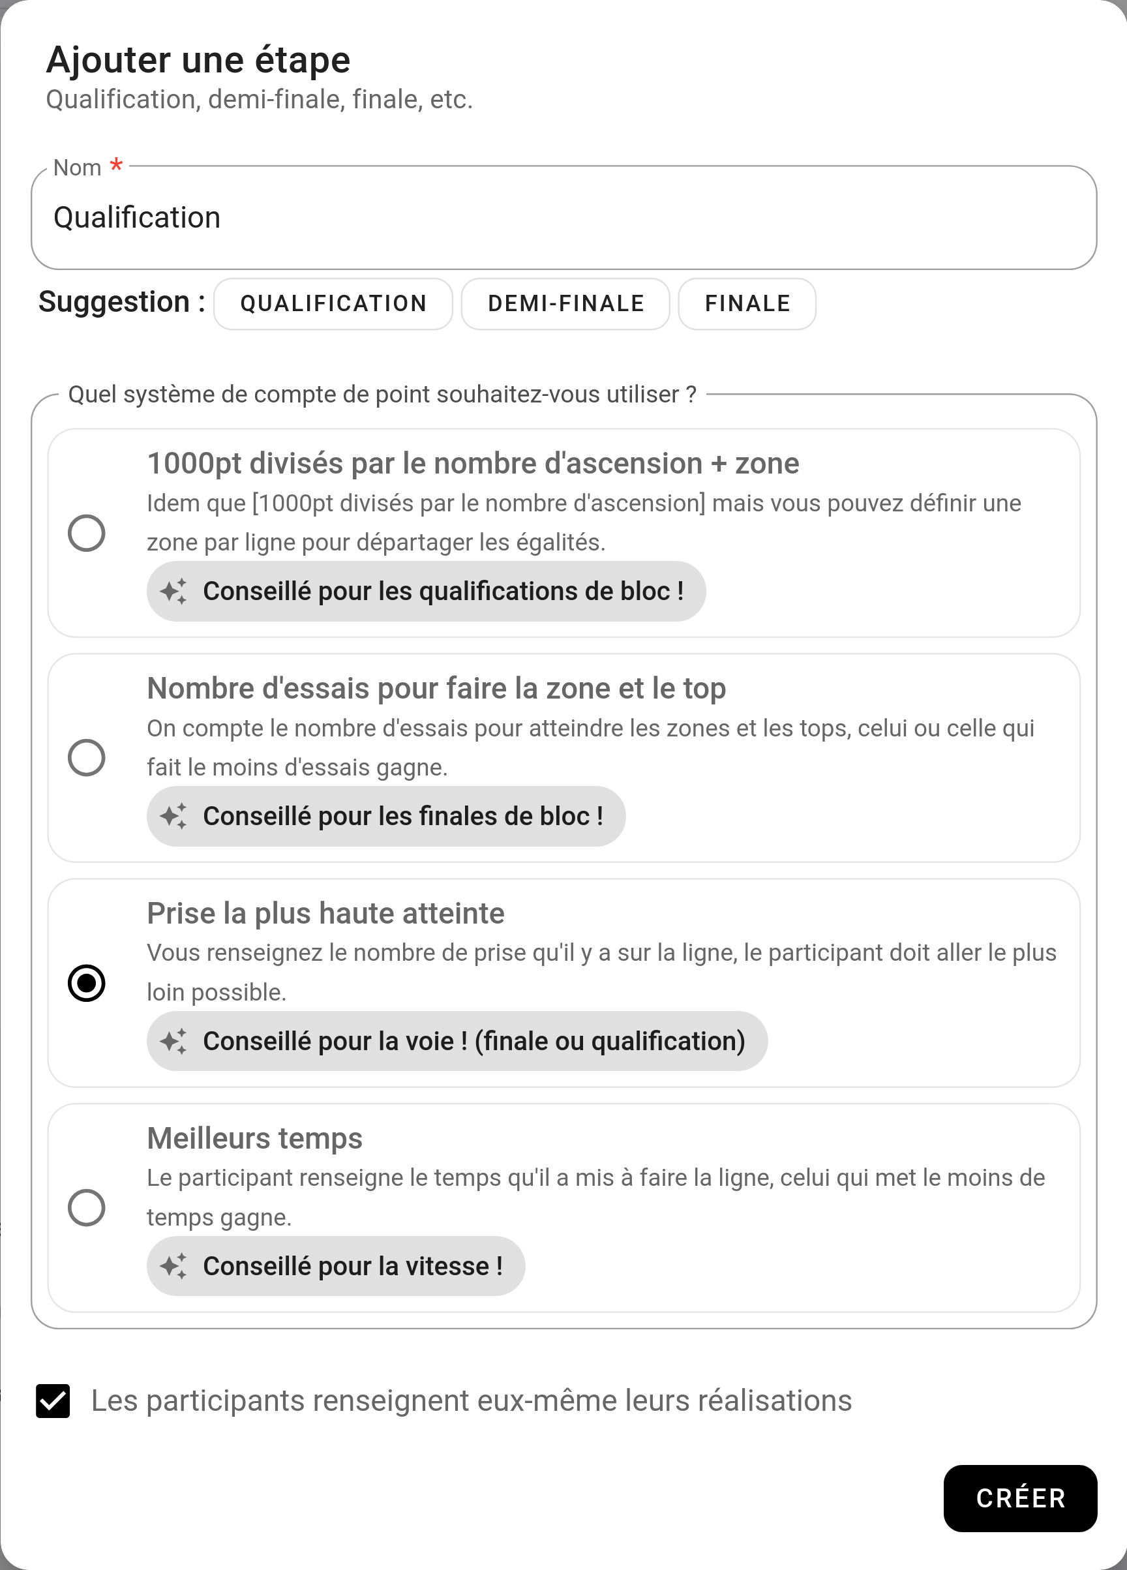
Task: Select the 1000pt ascension + zone radio
Action: (87, 533)
